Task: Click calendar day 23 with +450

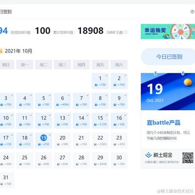Action: tap(119, 140)
